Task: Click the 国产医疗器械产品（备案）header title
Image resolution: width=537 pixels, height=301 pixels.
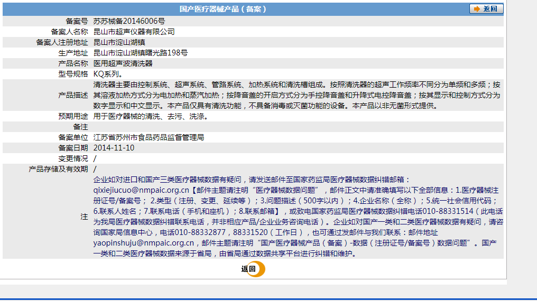Action: coord(223,9)
